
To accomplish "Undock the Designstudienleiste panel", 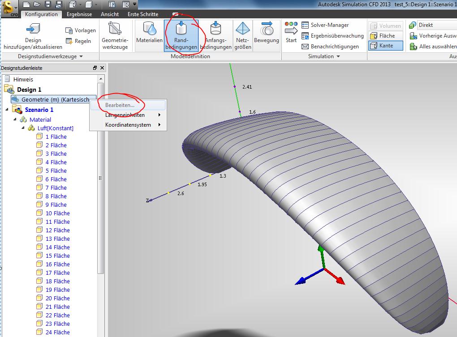I will pyautogui.click(x=95, y=68).
